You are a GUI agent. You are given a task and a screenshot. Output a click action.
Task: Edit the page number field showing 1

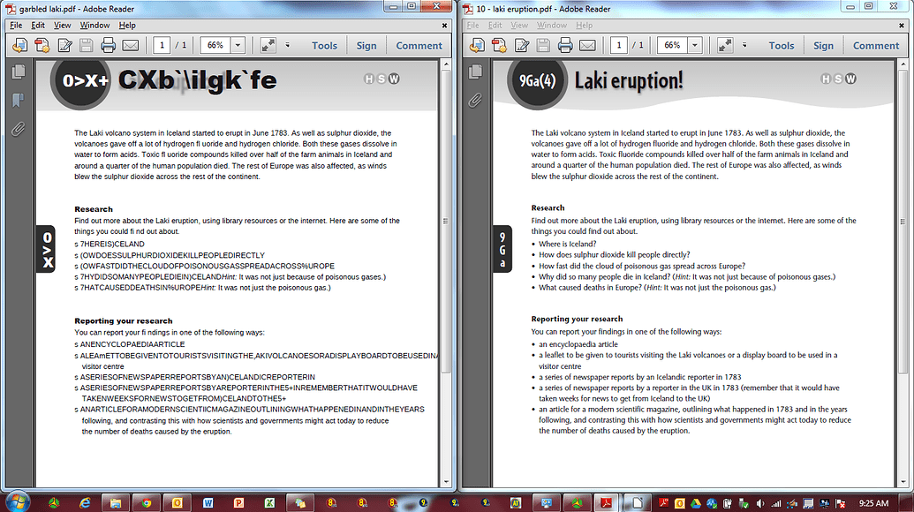pos(162,45)
